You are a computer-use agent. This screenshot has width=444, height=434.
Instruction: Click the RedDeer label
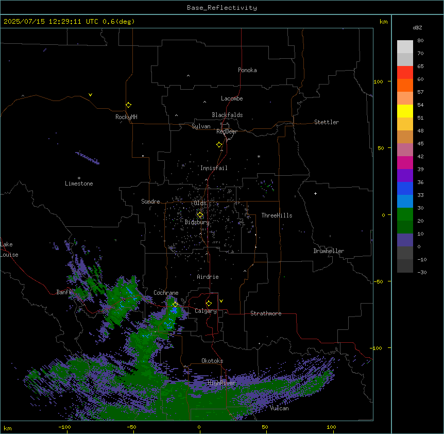[x=227, y=131]
